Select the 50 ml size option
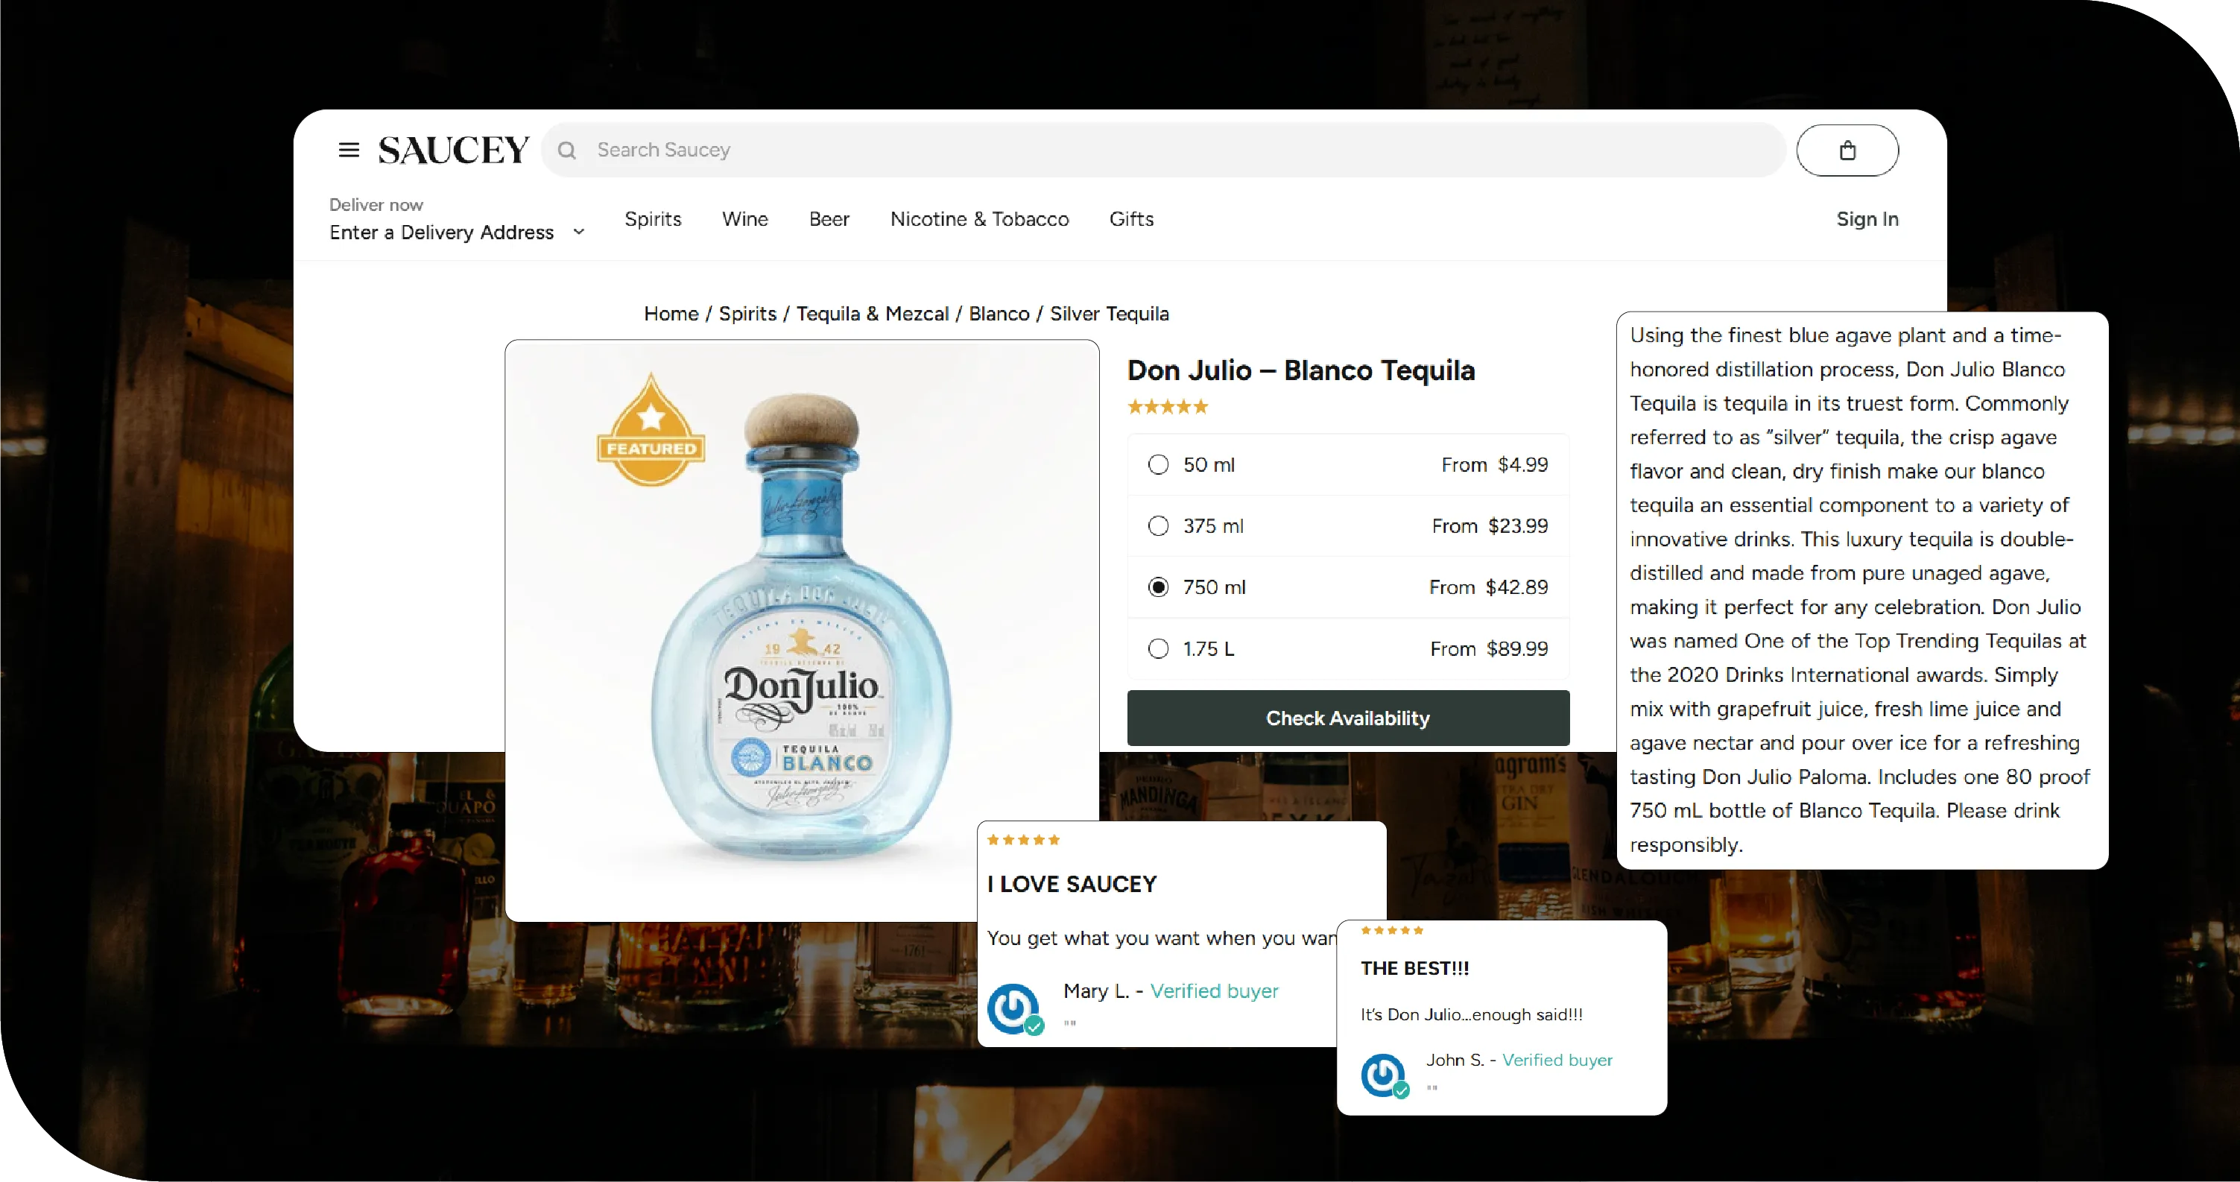This screenshot has width=2240, height=1182. tap(1158, 464)
